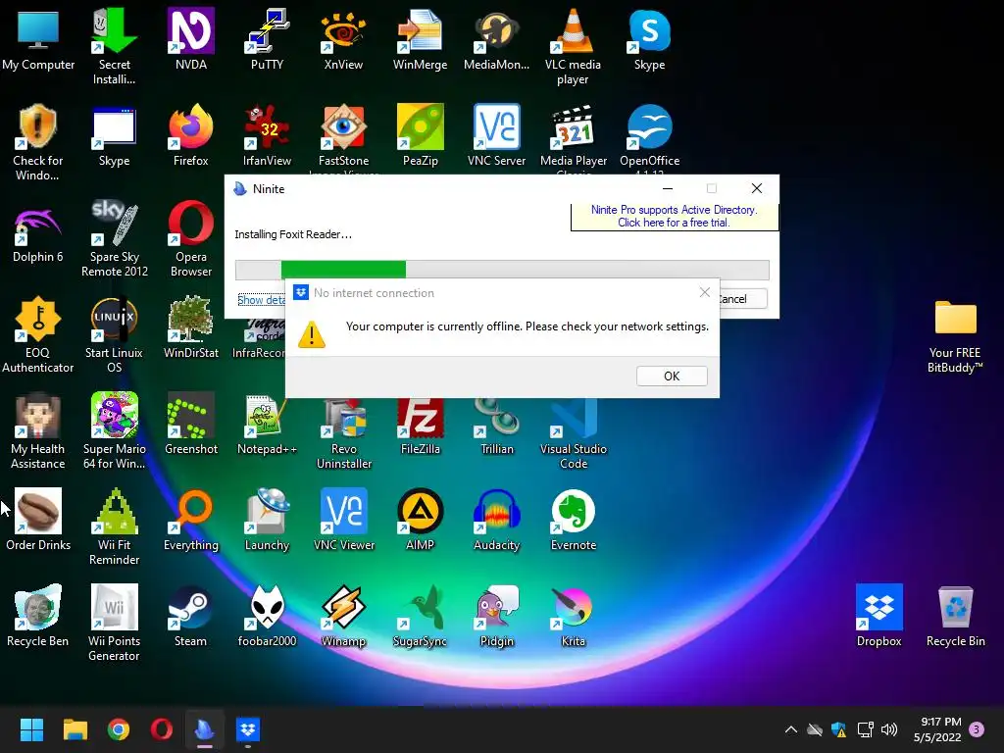Select the Pidgin desktop shortcut

[x=496, y=616]
